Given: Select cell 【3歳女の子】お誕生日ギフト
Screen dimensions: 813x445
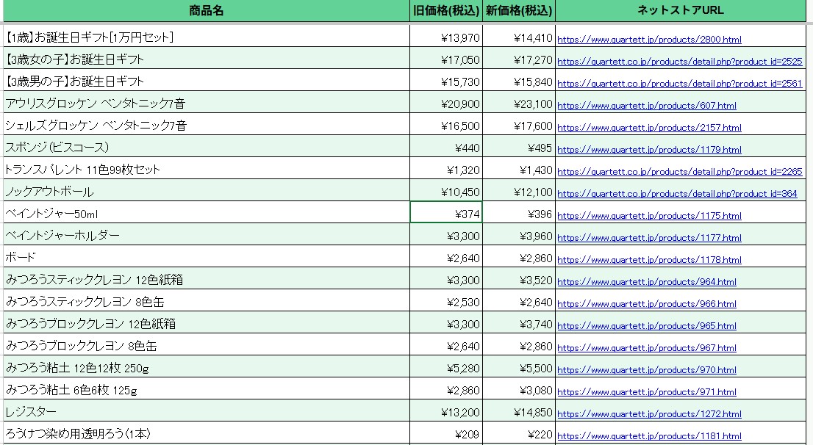Looking at the screenshot, I should coord(207,59).
